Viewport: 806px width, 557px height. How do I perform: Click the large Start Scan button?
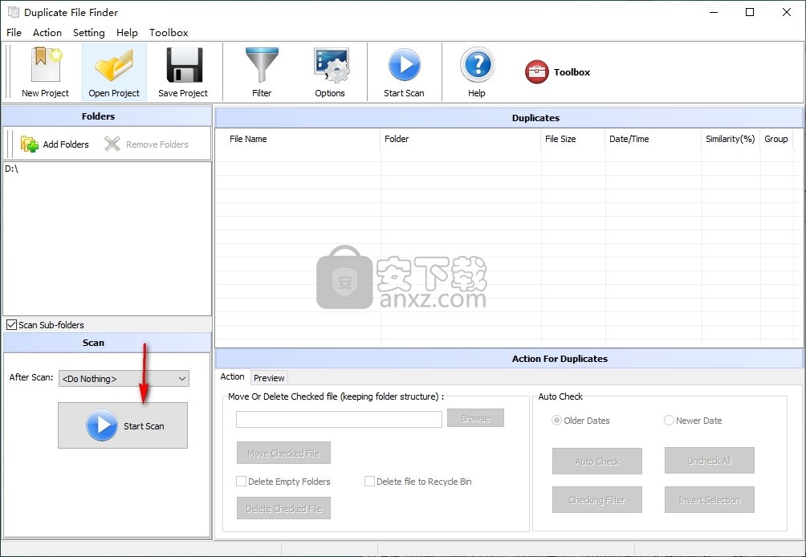tap(123, 425)
